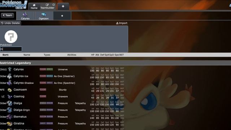The image size is (231, 130).
Task: Open a new room with plus tab
Action: (63, 6)
